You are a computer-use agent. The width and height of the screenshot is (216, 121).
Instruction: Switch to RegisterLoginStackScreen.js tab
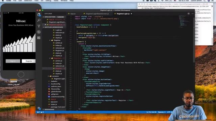[96, 14]
